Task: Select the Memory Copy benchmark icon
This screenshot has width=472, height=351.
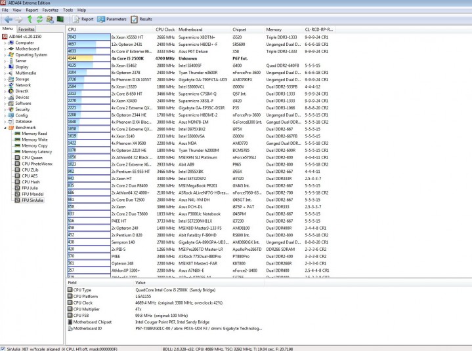Action: 18,145
